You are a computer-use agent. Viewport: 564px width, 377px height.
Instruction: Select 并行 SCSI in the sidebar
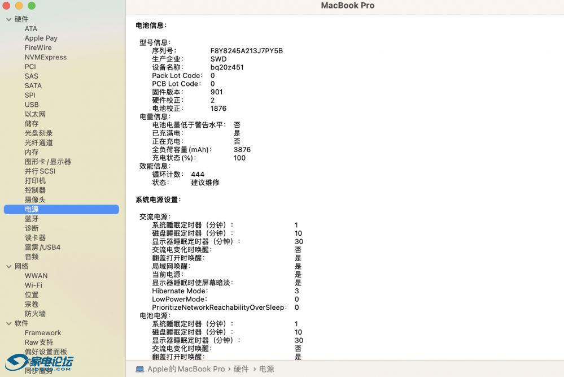40,171
